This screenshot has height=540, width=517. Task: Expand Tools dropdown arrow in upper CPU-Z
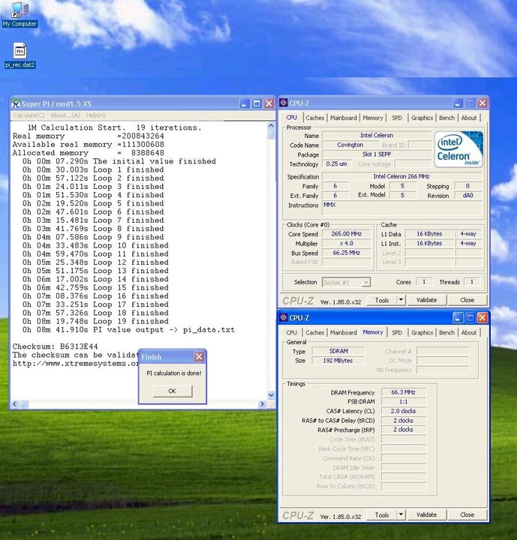[x=401, y=300]
